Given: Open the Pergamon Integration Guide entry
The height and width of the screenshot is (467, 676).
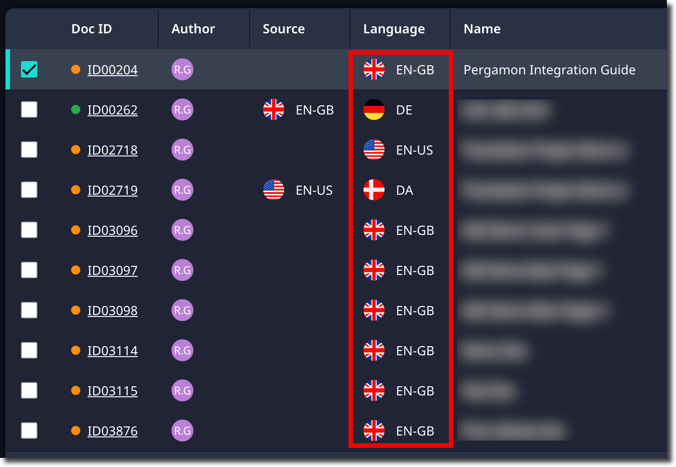Looking at the screenshot, I should tap(550, 70).
